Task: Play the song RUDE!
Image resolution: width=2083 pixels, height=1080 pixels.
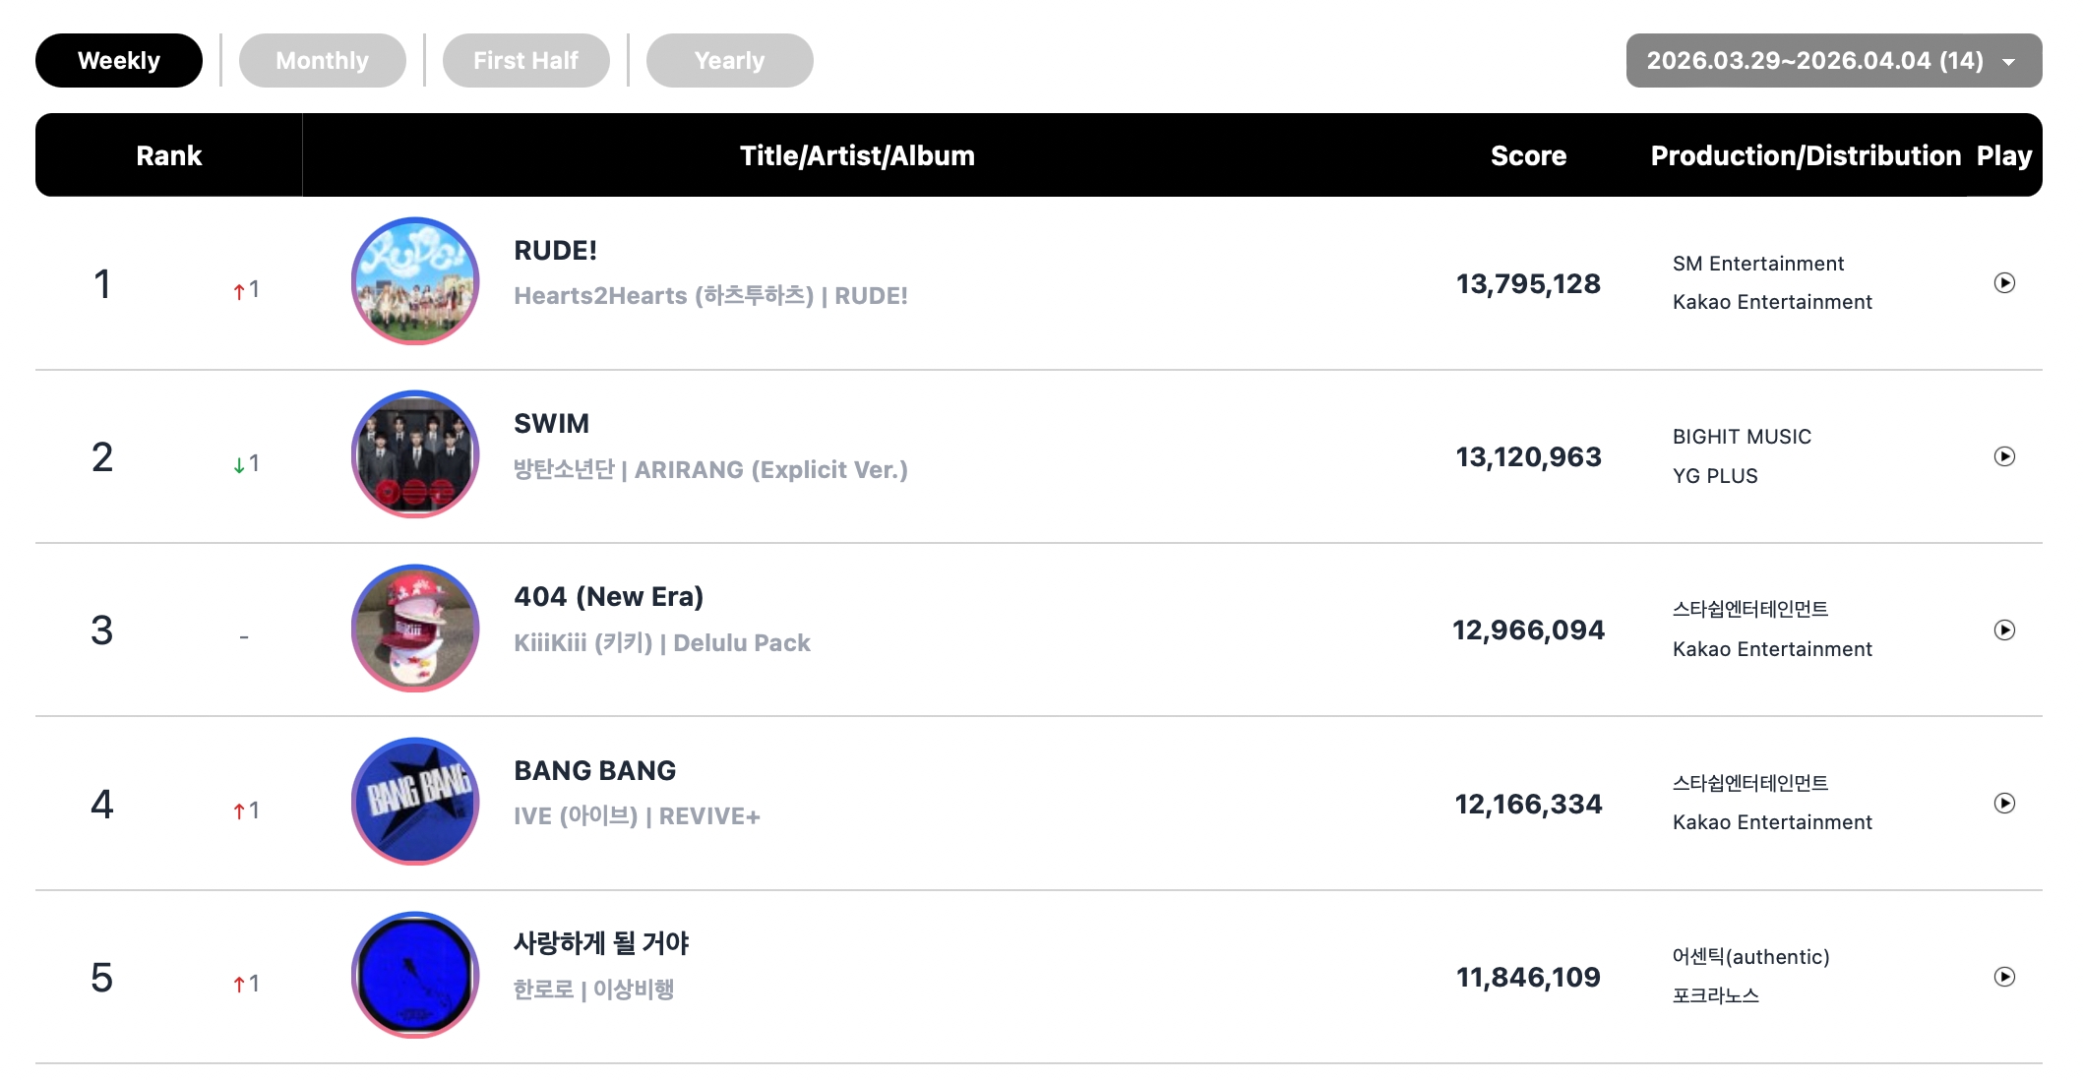Action: click(2003, 283)
